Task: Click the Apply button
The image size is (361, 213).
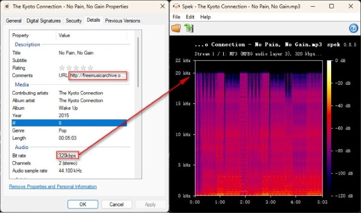Action: pos(150,204)
